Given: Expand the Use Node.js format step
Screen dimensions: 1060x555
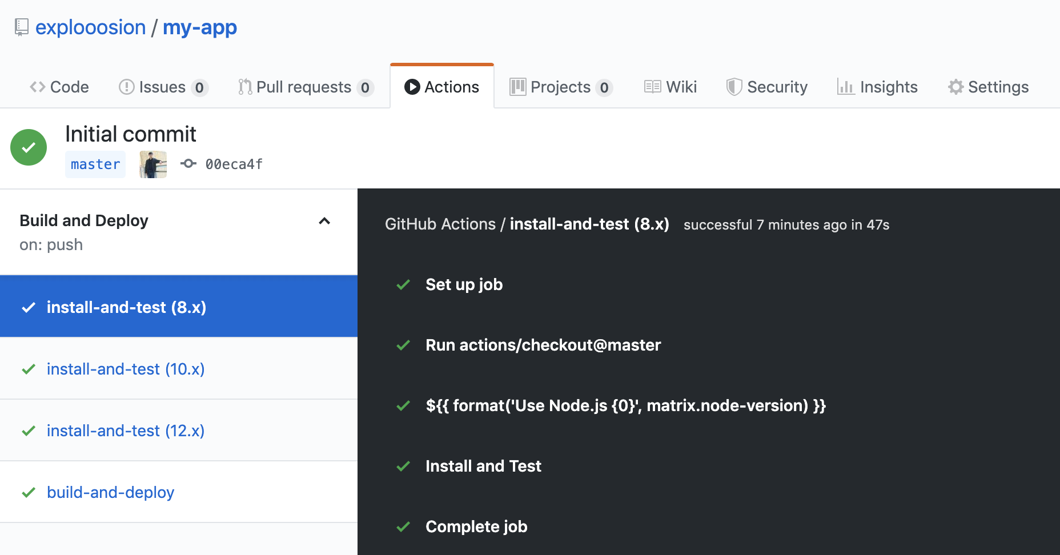Looking at the screenshot, I should coord(626,405).
